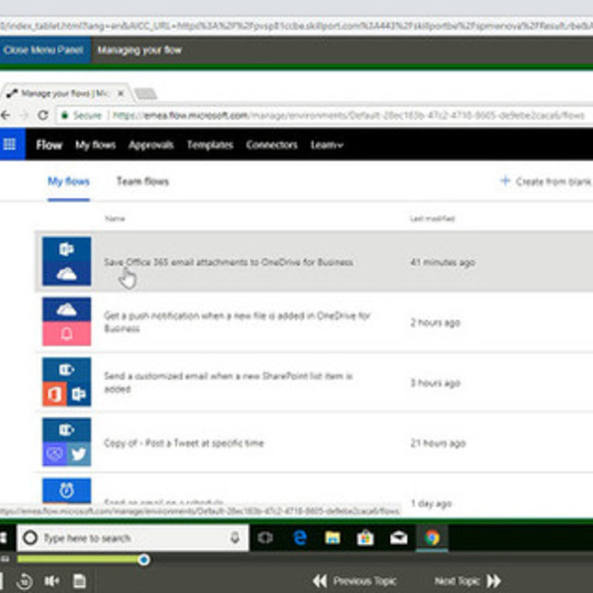The height and width of the screenshot is (593, 593).
Task: Click the Last modified column header
Action: (x=432, y=219)
